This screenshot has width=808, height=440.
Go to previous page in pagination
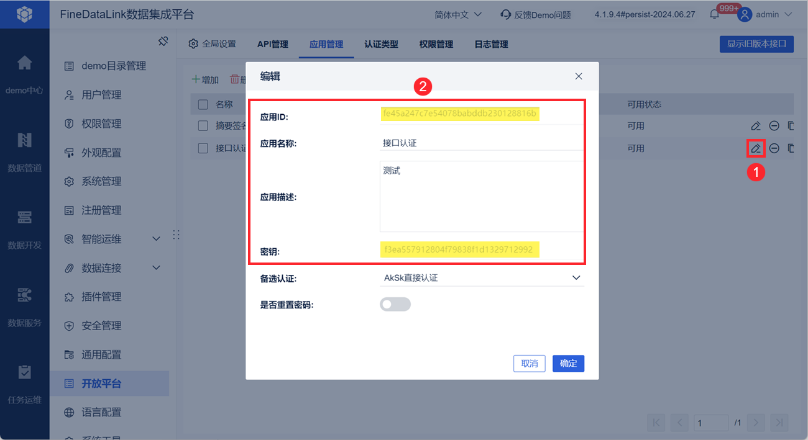(x=679, y=423)
